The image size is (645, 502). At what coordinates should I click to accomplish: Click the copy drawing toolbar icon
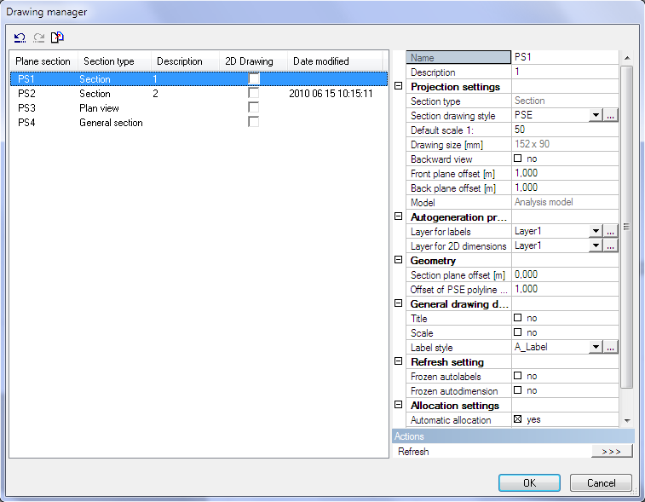(x=57, y=38)
